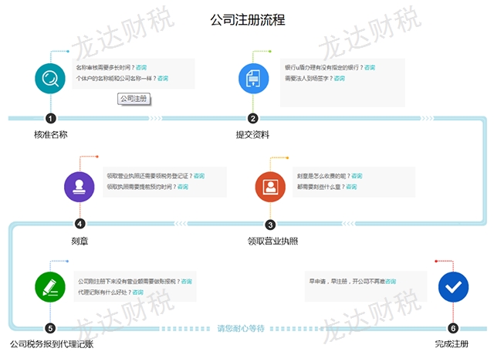This screenshot has height=355, width=494.
Task: Click the timeline marker numbered 3
Action: [x=270, y=225]
